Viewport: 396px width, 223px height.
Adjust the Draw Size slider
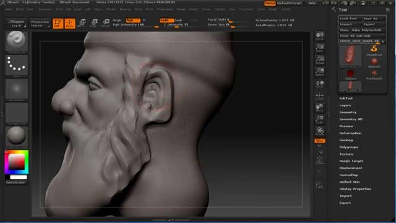230,25
